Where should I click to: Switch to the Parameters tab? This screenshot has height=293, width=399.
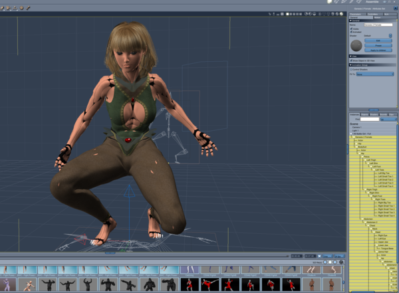tap(358, 14)
